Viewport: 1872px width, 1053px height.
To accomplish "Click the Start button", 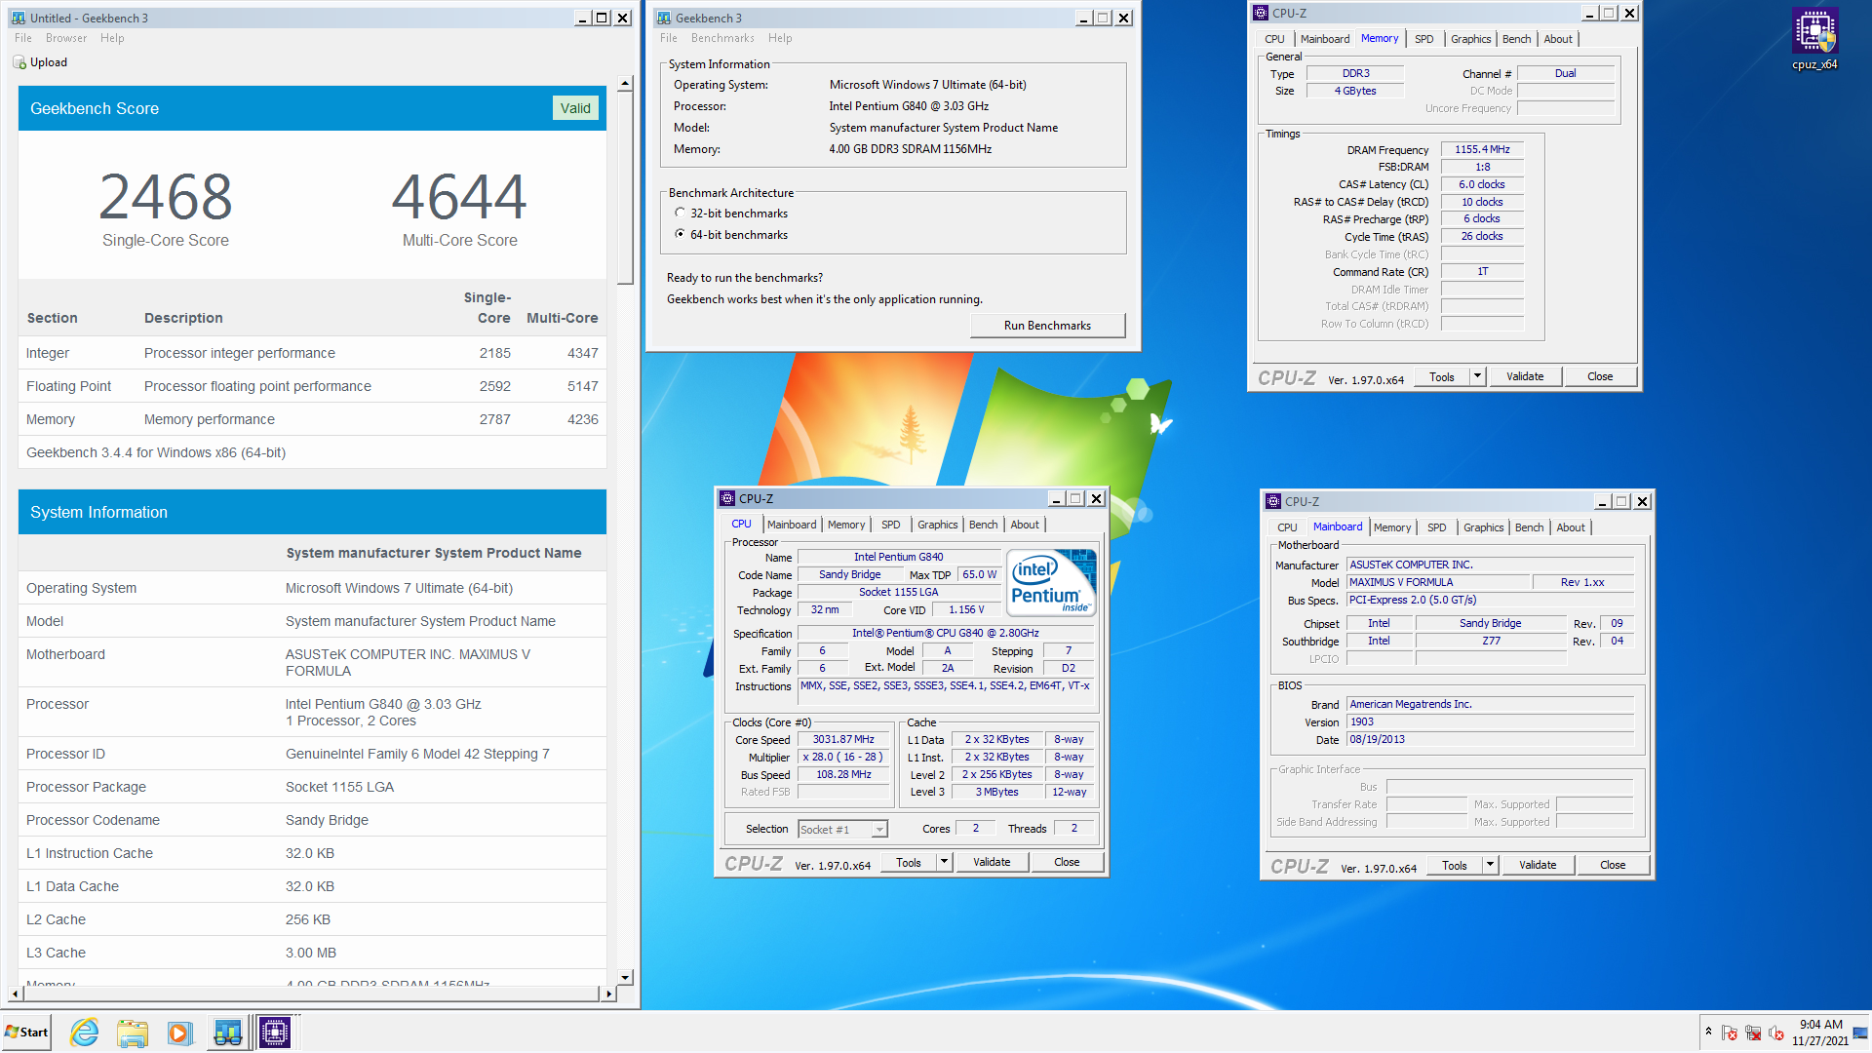I will pyautogui.click(x=27, y=1033).
